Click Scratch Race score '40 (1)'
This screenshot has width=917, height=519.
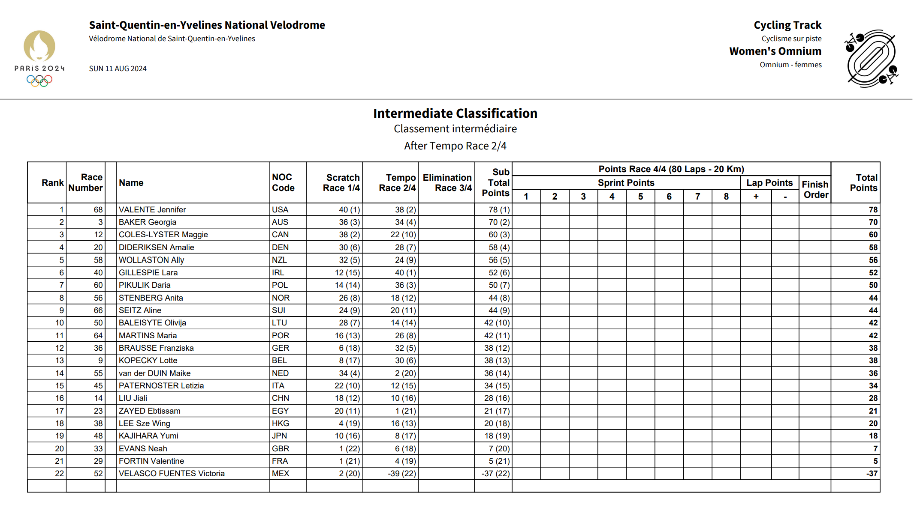tap(349, 210)
